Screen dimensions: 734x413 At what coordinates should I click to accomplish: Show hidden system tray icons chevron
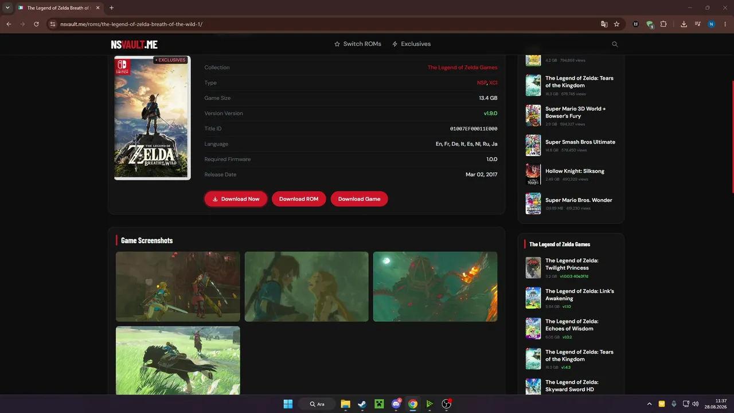pos(649,404)
